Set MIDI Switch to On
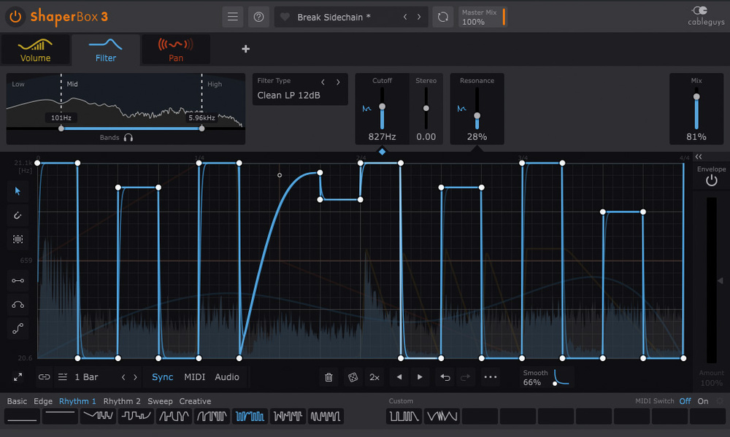The image size is (730, 437). [x=702, y=401]
